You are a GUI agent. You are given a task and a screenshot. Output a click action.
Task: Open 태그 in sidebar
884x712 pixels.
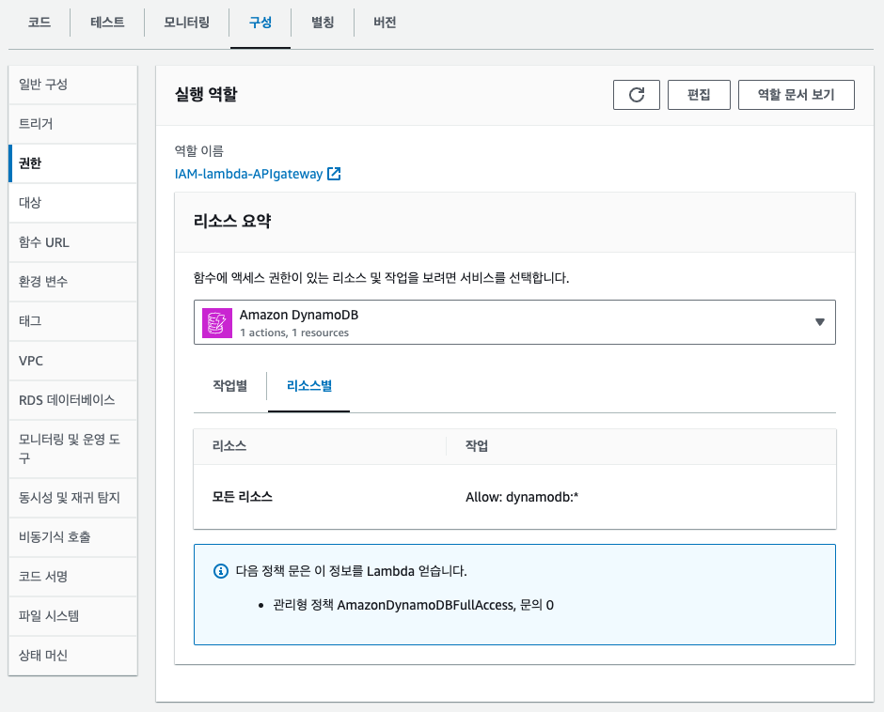click(x=72, y=321)
